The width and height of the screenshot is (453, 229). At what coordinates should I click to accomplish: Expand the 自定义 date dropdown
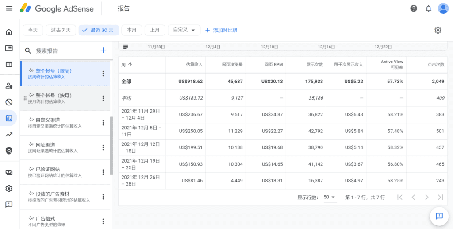tap(184, 30)
